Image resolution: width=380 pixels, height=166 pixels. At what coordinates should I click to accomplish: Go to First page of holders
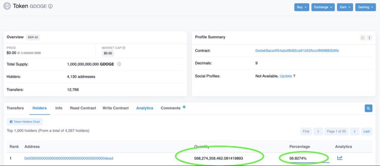306,131
